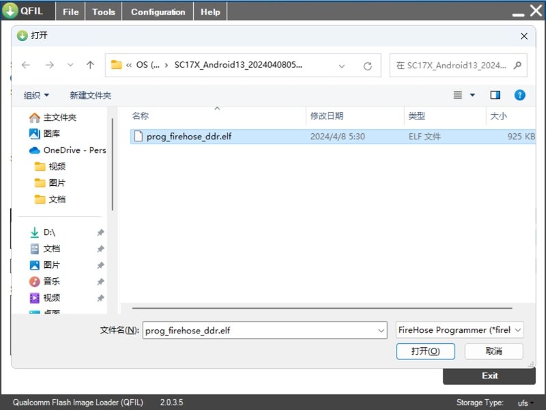Expand recent locations chevron

point(70,65)
